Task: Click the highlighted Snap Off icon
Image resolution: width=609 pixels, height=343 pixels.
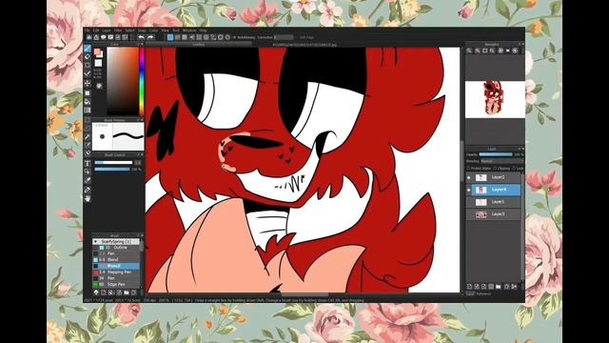Action: [x=170, y=37]
